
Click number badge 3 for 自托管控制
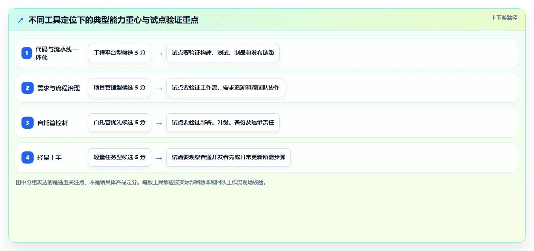[x=27, y=123]
